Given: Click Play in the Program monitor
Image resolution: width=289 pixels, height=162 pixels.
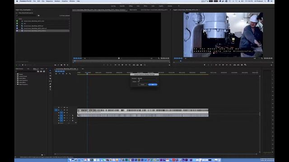Looking at the screenshot, I should tap(223, 65).
